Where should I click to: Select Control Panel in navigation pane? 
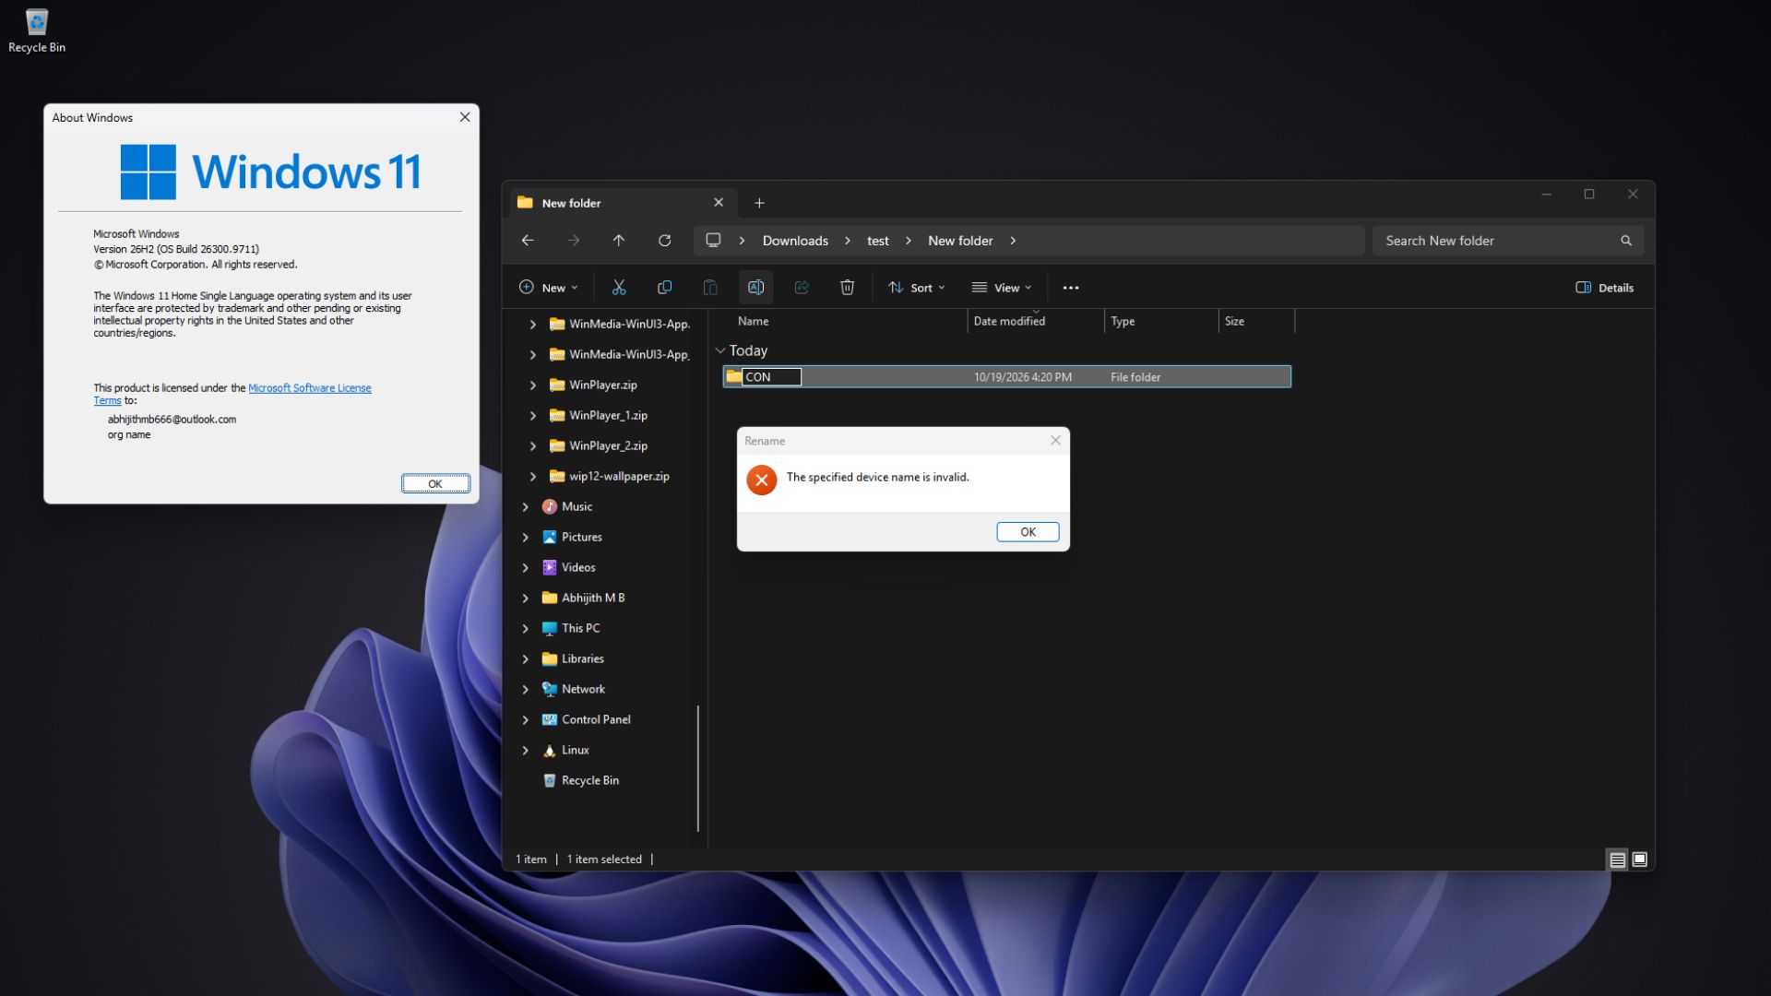(x=596, y=720)
